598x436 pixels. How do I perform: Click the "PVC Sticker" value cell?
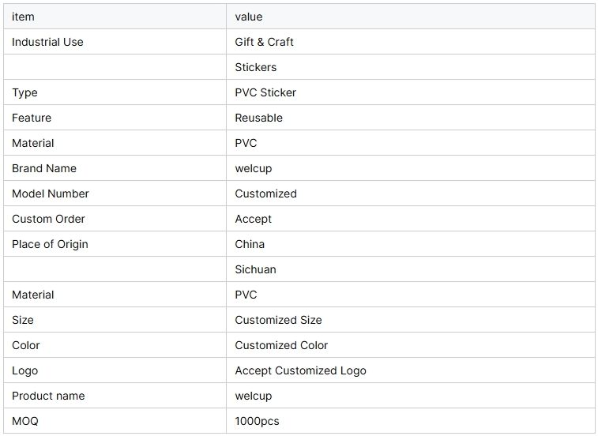coord(265,92)
